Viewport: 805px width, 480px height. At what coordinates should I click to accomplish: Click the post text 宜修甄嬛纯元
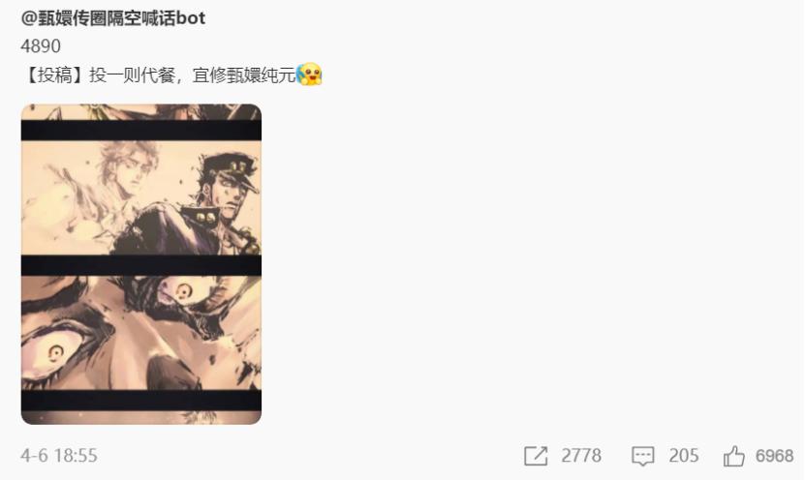pyautogui.click(x=244, y=75)
